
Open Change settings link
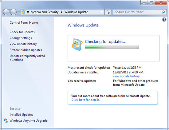(21, 38)
